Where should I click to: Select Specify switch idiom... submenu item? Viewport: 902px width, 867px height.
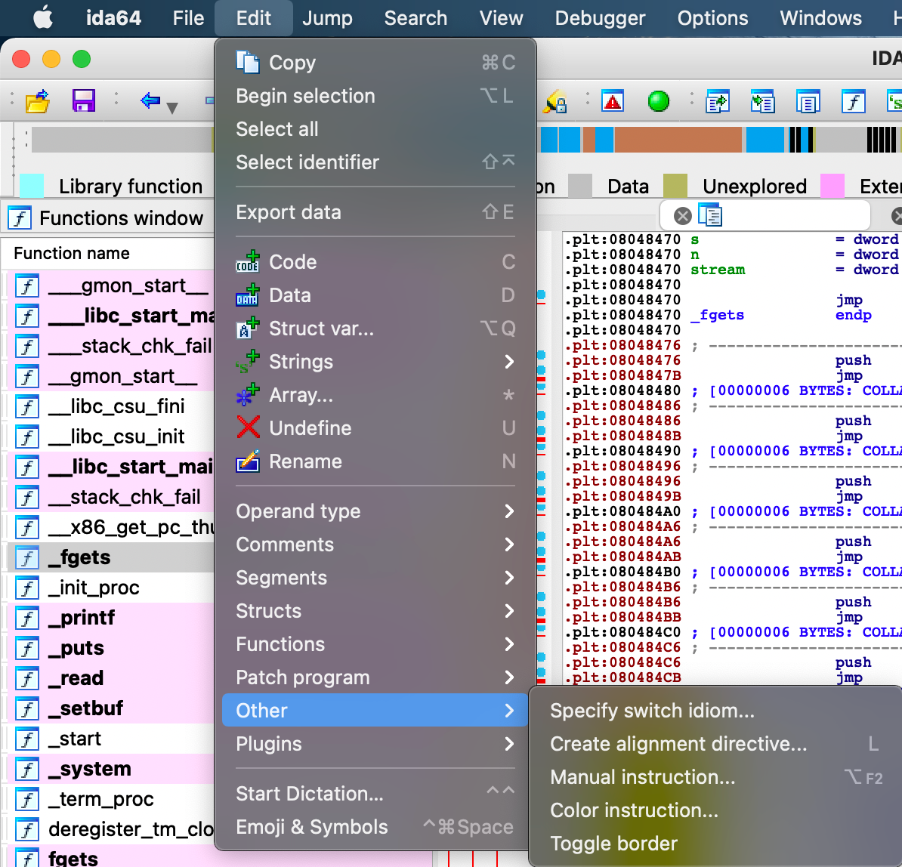pos(715,711)
